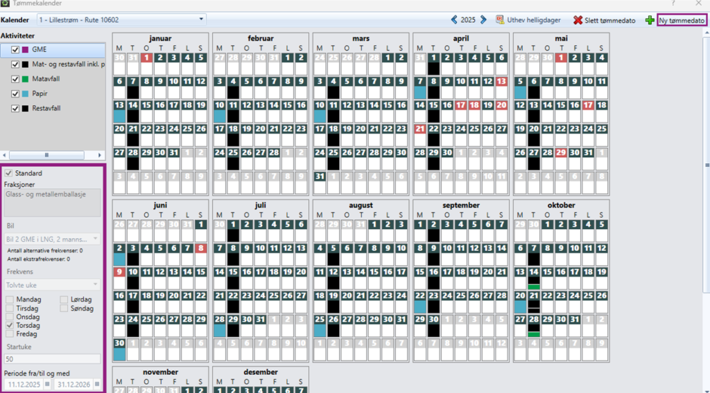Click right arrow of activities horizontal scrollbar

click(100, 155)
